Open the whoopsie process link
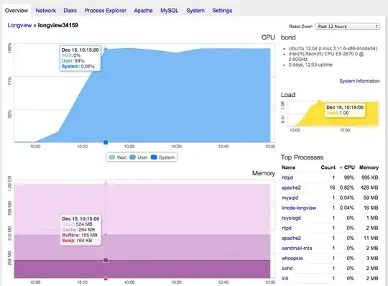 coord(292,258)
